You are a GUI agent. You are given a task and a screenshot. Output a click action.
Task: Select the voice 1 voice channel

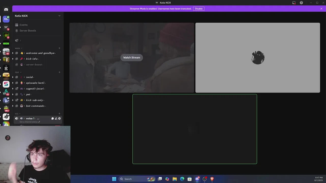(x=38, y=120)
